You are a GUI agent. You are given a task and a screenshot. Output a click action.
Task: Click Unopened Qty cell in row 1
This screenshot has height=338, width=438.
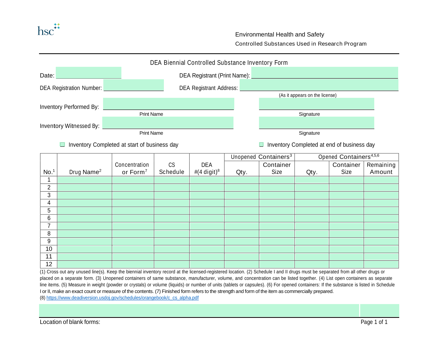(242, 180)
